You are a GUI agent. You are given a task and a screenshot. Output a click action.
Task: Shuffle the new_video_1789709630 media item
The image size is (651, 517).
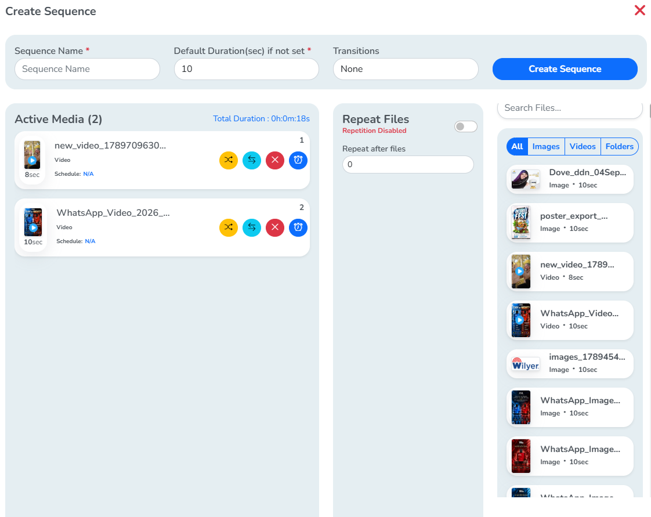[229, 160]
